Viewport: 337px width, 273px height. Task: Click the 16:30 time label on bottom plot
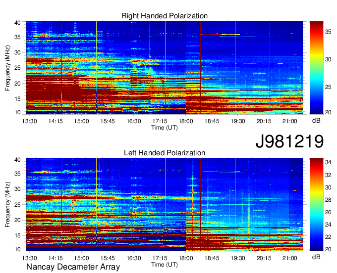[x=134, y=258]
